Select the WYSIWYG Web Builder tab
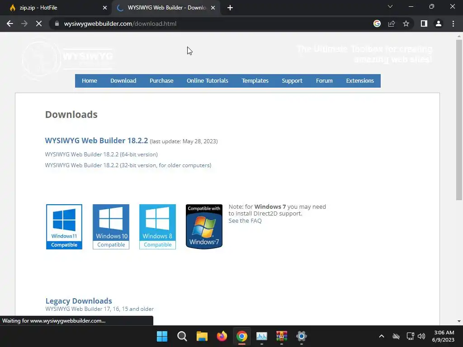The image size is (463, 347). tap(166, 8)
